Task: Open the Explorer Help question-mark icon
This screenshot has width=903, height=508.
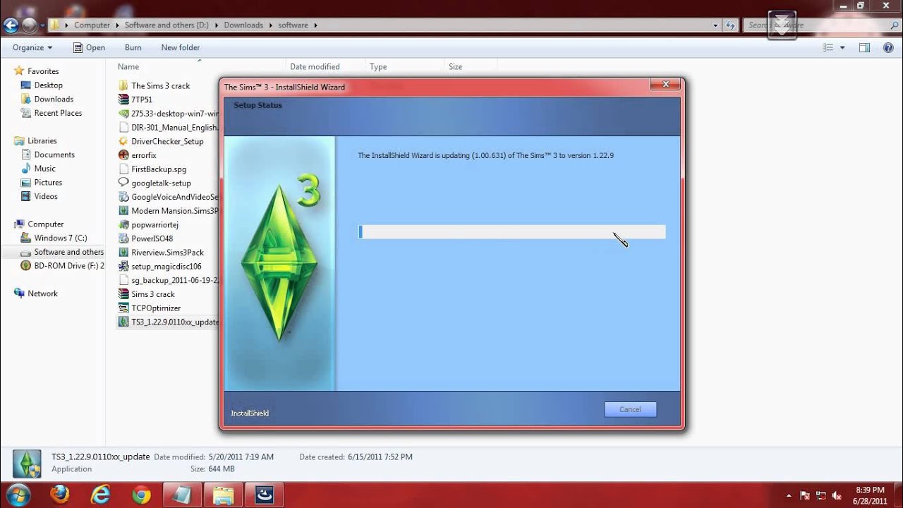Action: click(x=888, y=47)
